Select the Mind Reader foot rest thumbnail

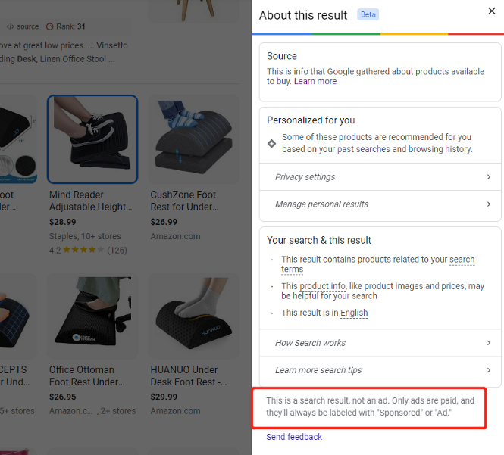(x=92, y=139)
